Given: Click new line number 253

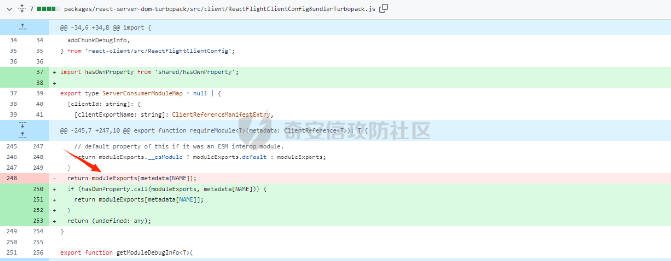Looking at the screenshot, I should [38, 221].
